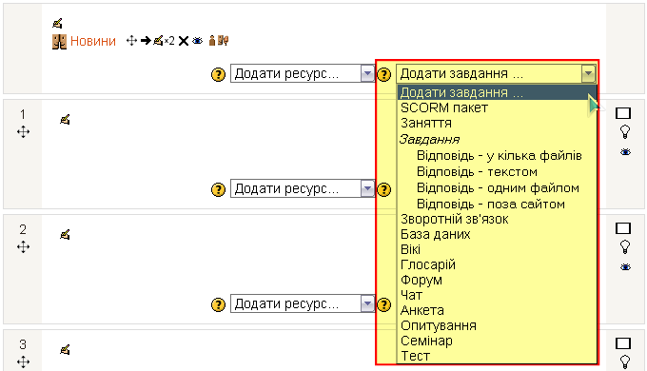647x371 pixels.
Task: Edit the summary of section 1
Action: click(65, 120)
